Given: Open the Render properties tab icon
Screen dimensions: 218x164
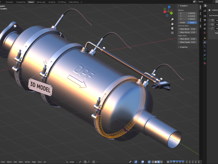Looking at the screenshot, I should [205, 16].
